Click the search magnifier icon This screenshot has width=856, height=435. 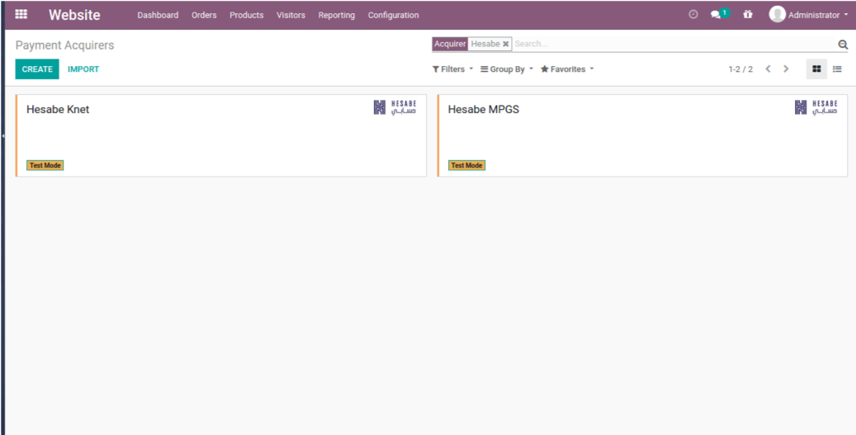click(843, 45)
